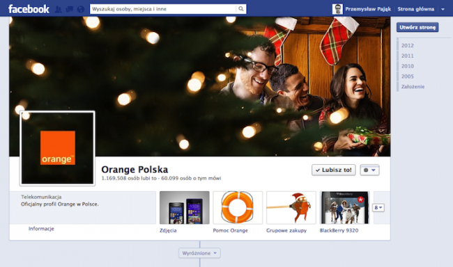
Task: Open Orange logo profile picture
Action: click(x=57, y=148)
